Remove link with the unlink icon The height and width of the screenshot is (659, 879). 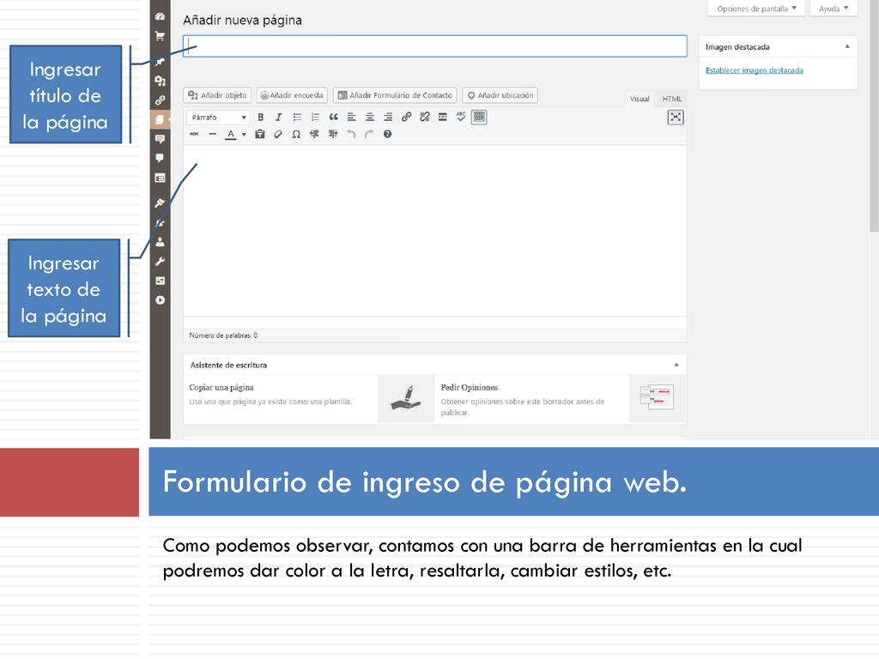(x=424, y=117)
